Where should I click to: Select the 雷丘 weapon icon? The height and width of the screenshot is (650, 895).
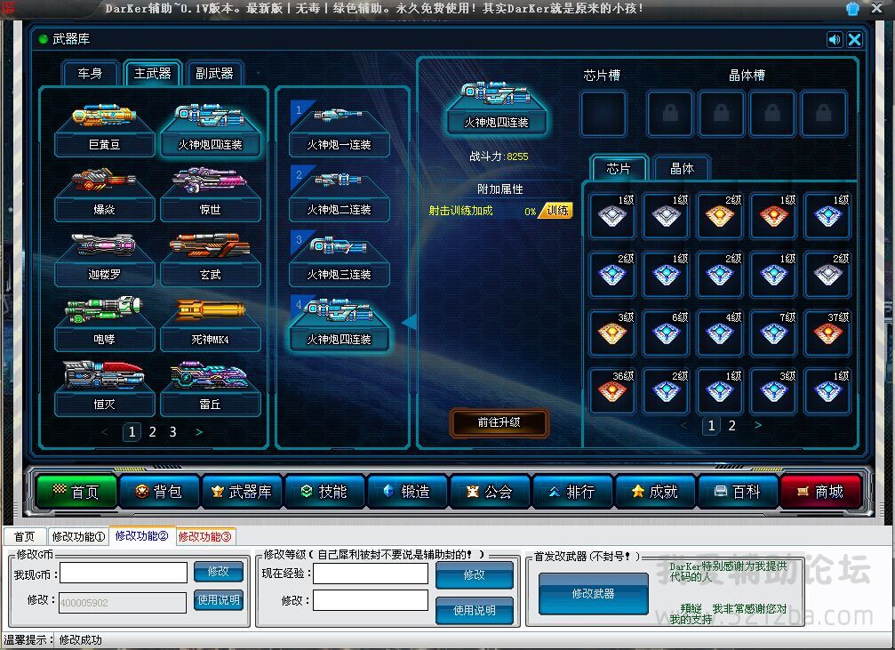click(211, 377)
